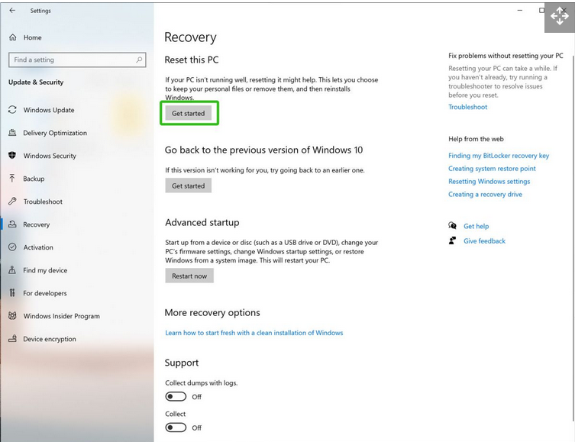Image resolution: width=575 pixels, height=442 pixels.
Task: Click the move arrows overlay icon
Action: click(559, 17)
